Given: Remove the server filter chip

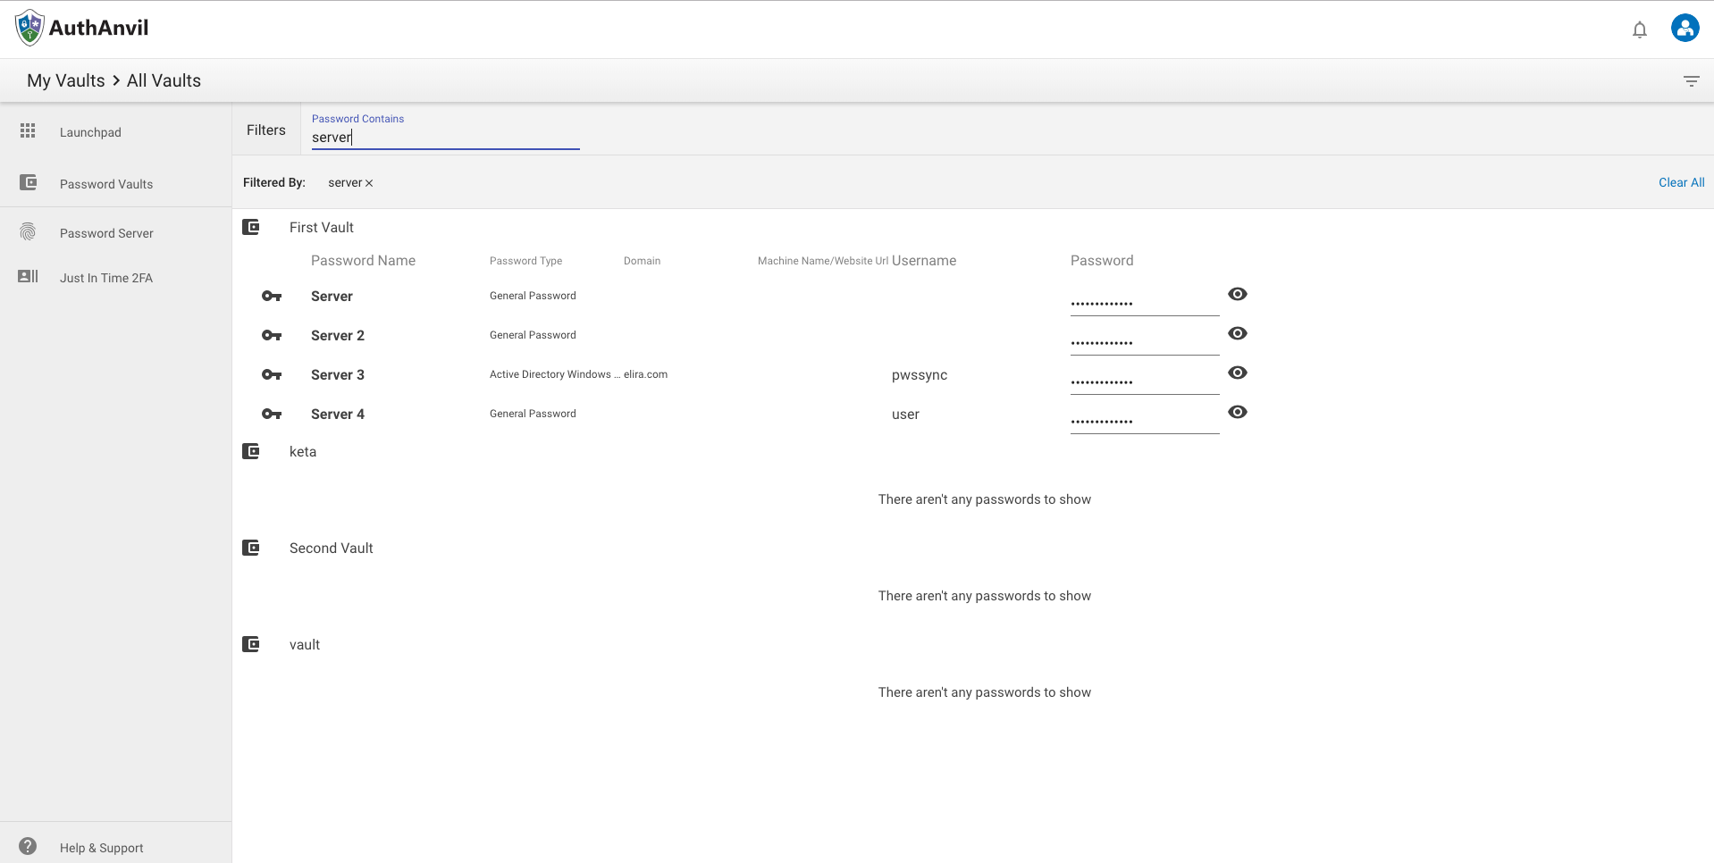Looking at the screenshot, I should pos(369,183).
